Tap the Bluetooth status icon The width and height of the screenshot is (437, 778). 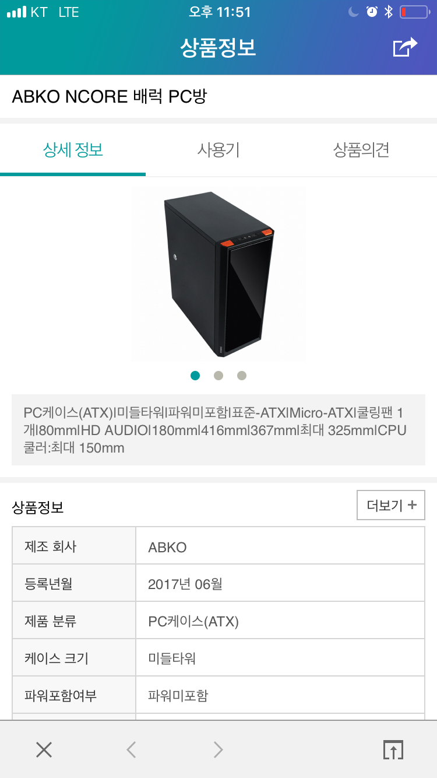[x=389, y=12]
